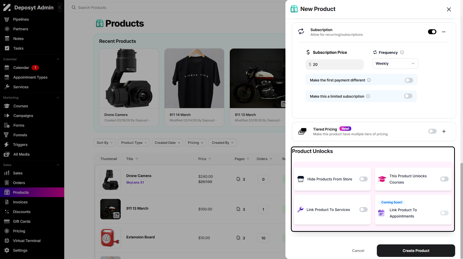Collapse the Subscription section with minus
This screenshot has width=463, height=259.
[x=443, y=32]
